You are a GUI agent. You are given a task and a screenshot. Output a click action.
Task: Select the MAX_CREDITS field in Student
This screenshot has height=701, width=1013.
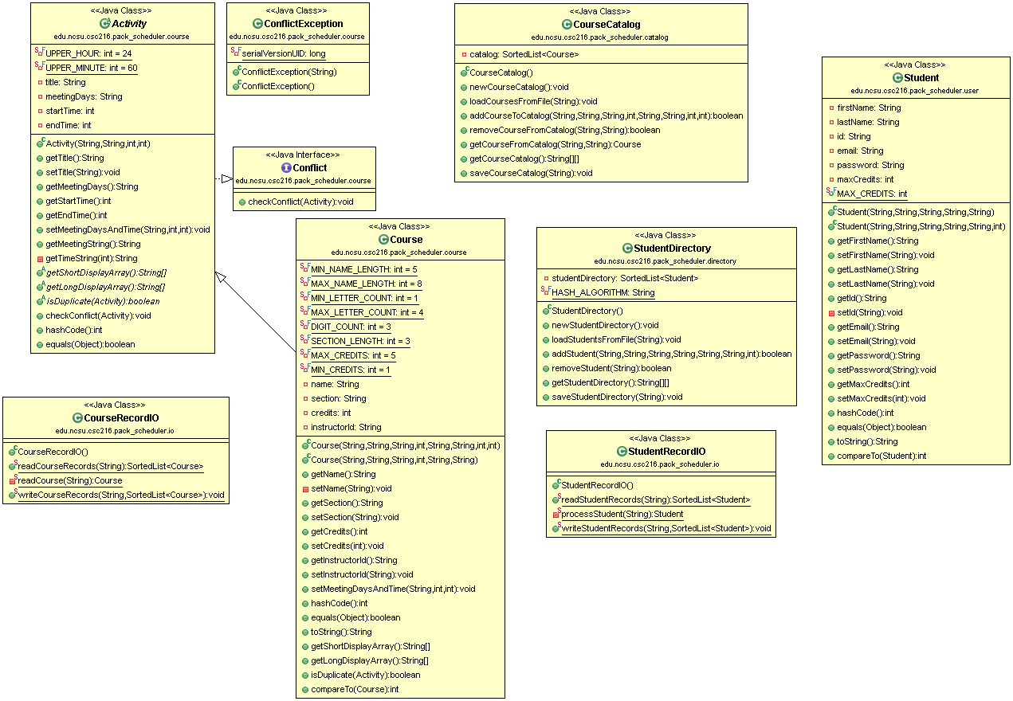tap(870, 194)
